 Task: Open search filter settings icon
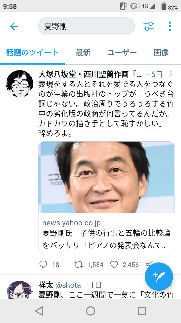pyautogui.click(x=149, y=26)
